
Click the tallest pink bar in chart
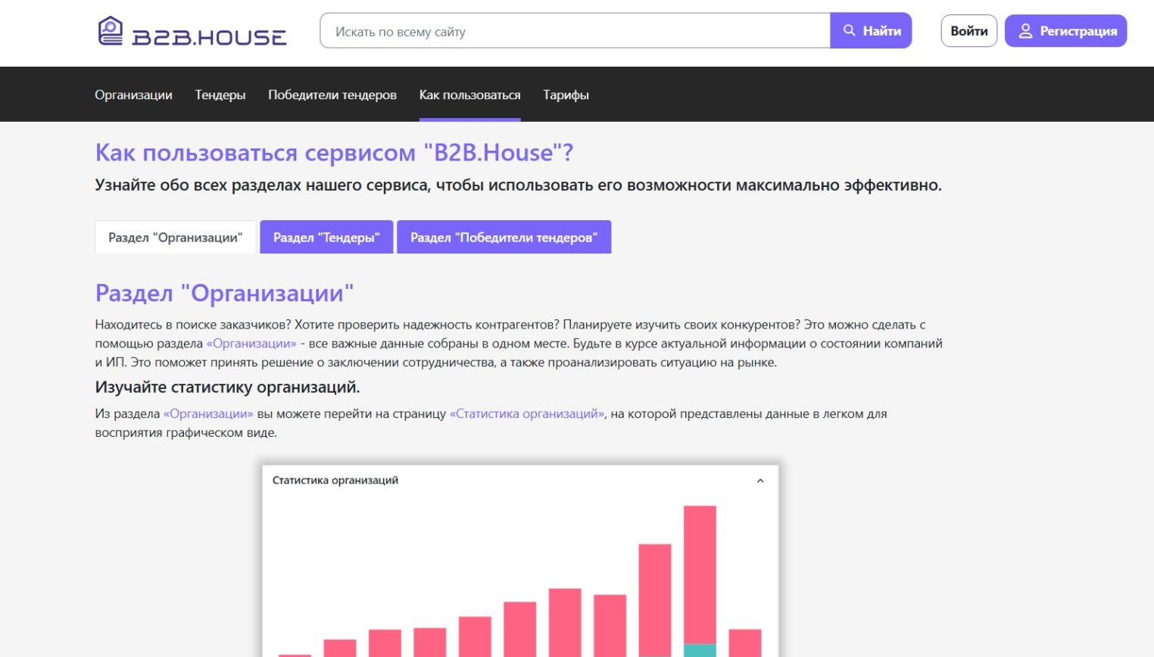pos(700,568)
